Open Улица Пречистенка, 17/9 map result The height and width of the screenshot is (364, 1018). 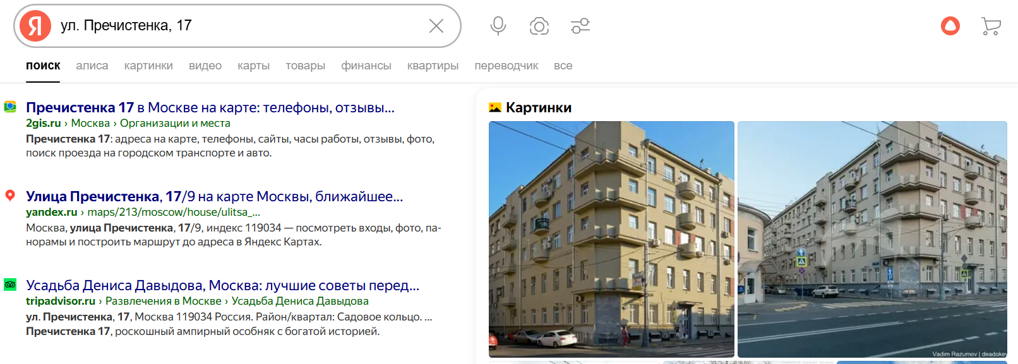[x=215, y=197]
